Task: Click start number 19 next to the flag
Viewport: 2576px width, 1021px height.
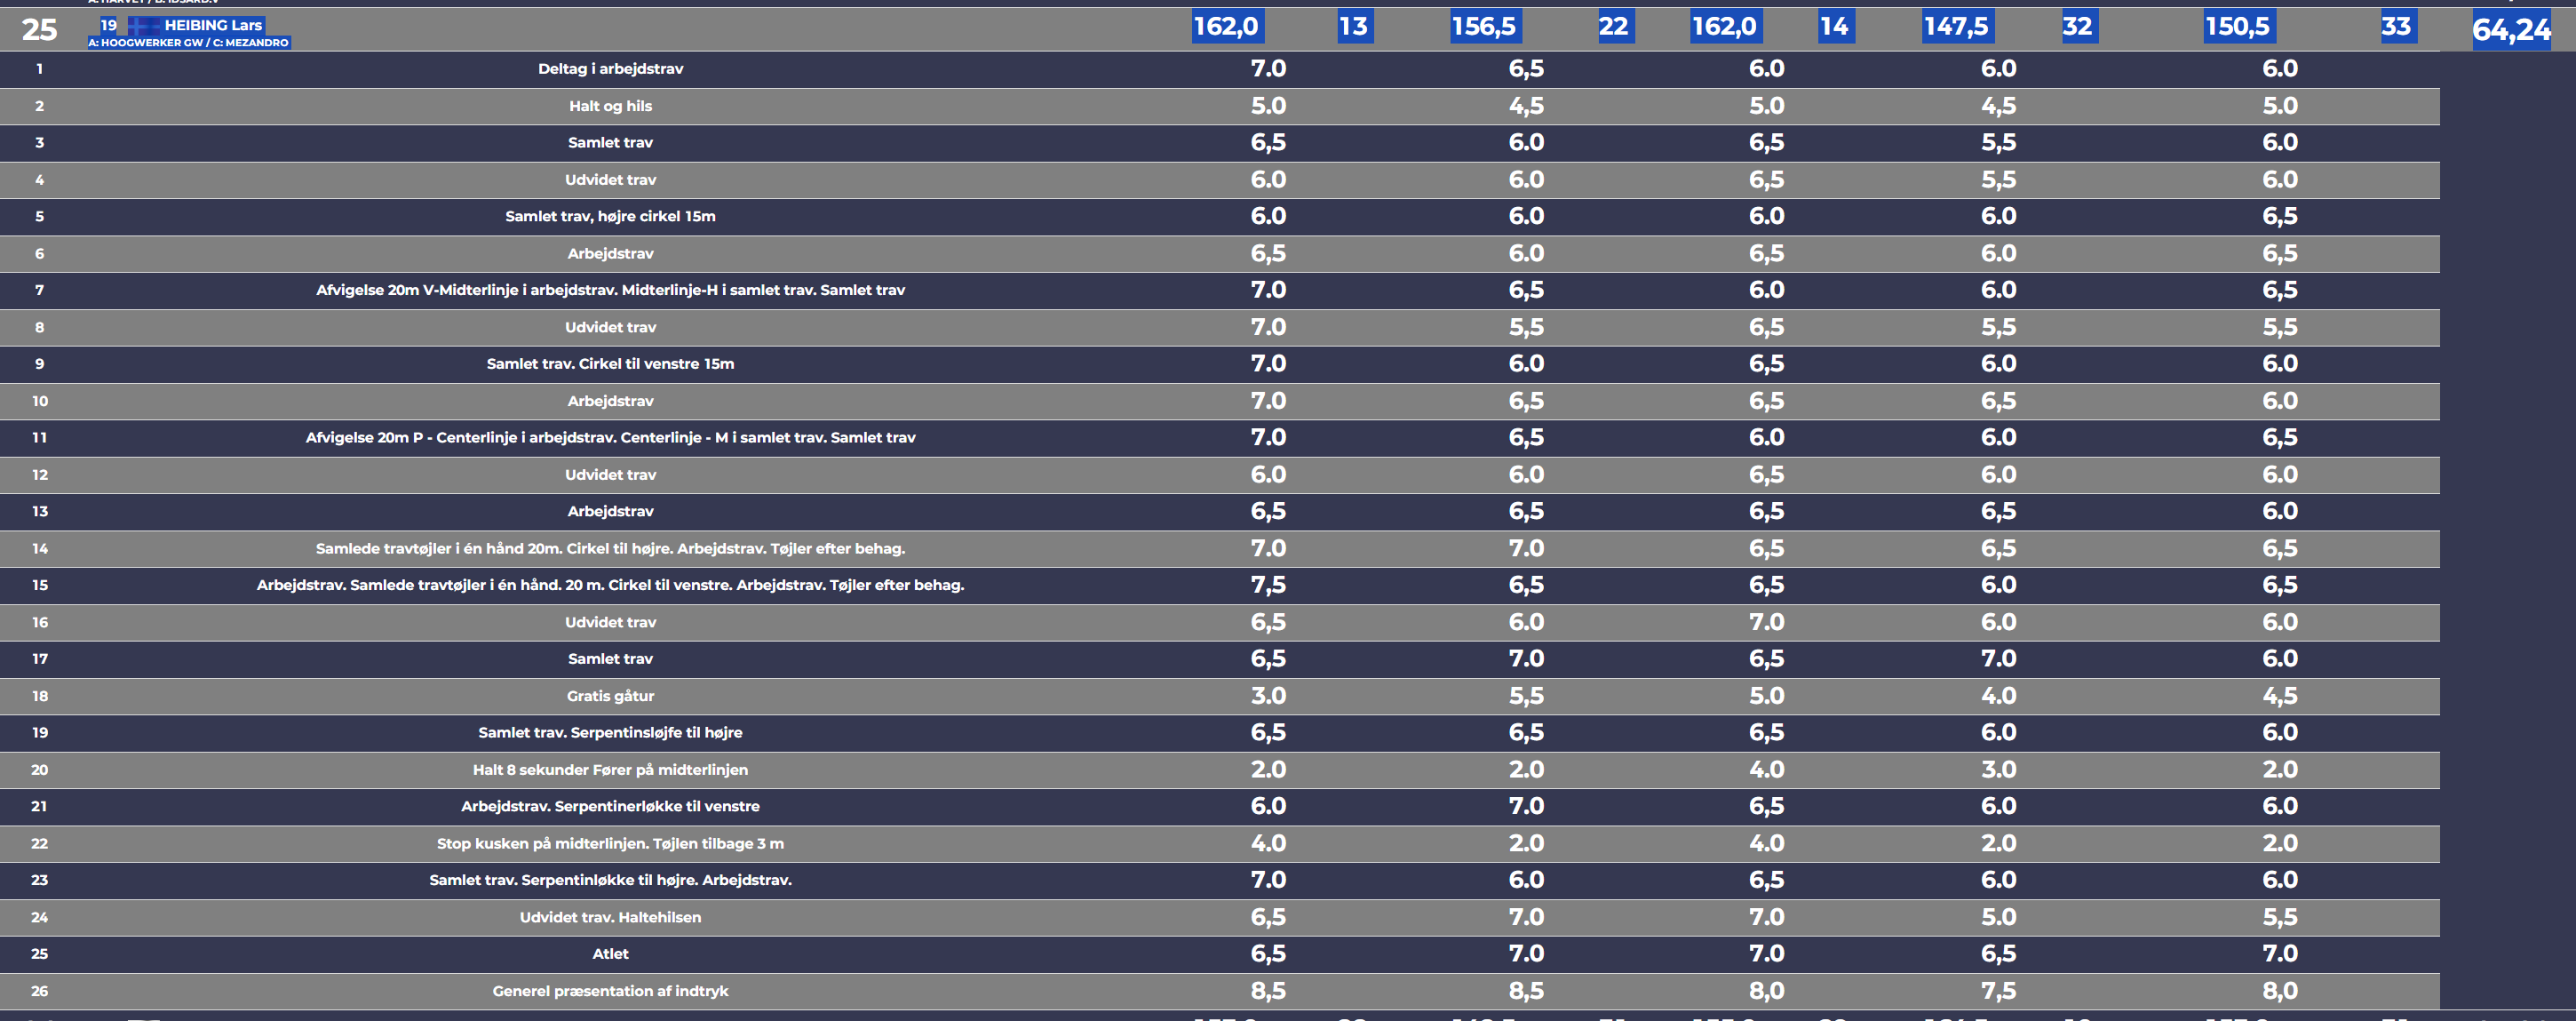Action: click(x=109, y=26)
